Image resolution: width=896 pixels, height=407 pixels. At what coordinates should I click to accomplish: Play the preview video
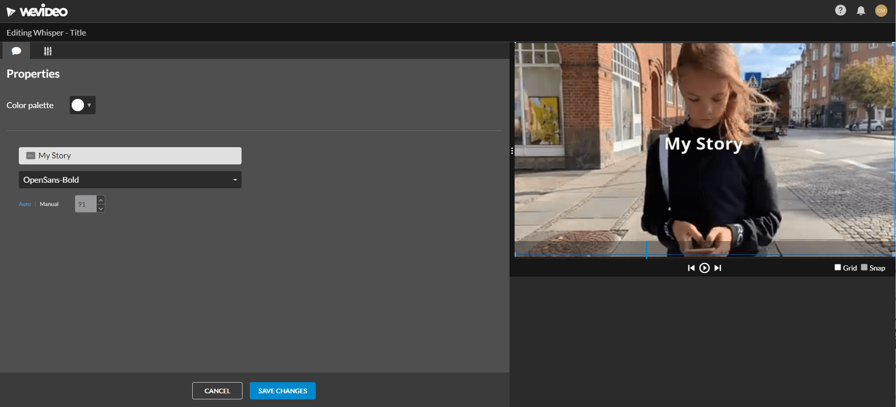[704, 268]
